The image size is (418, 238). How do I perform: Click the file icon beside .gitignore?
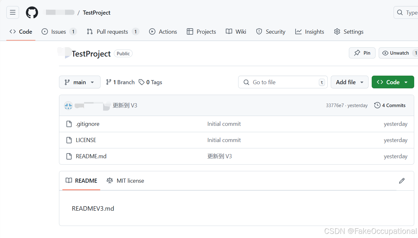69,124
